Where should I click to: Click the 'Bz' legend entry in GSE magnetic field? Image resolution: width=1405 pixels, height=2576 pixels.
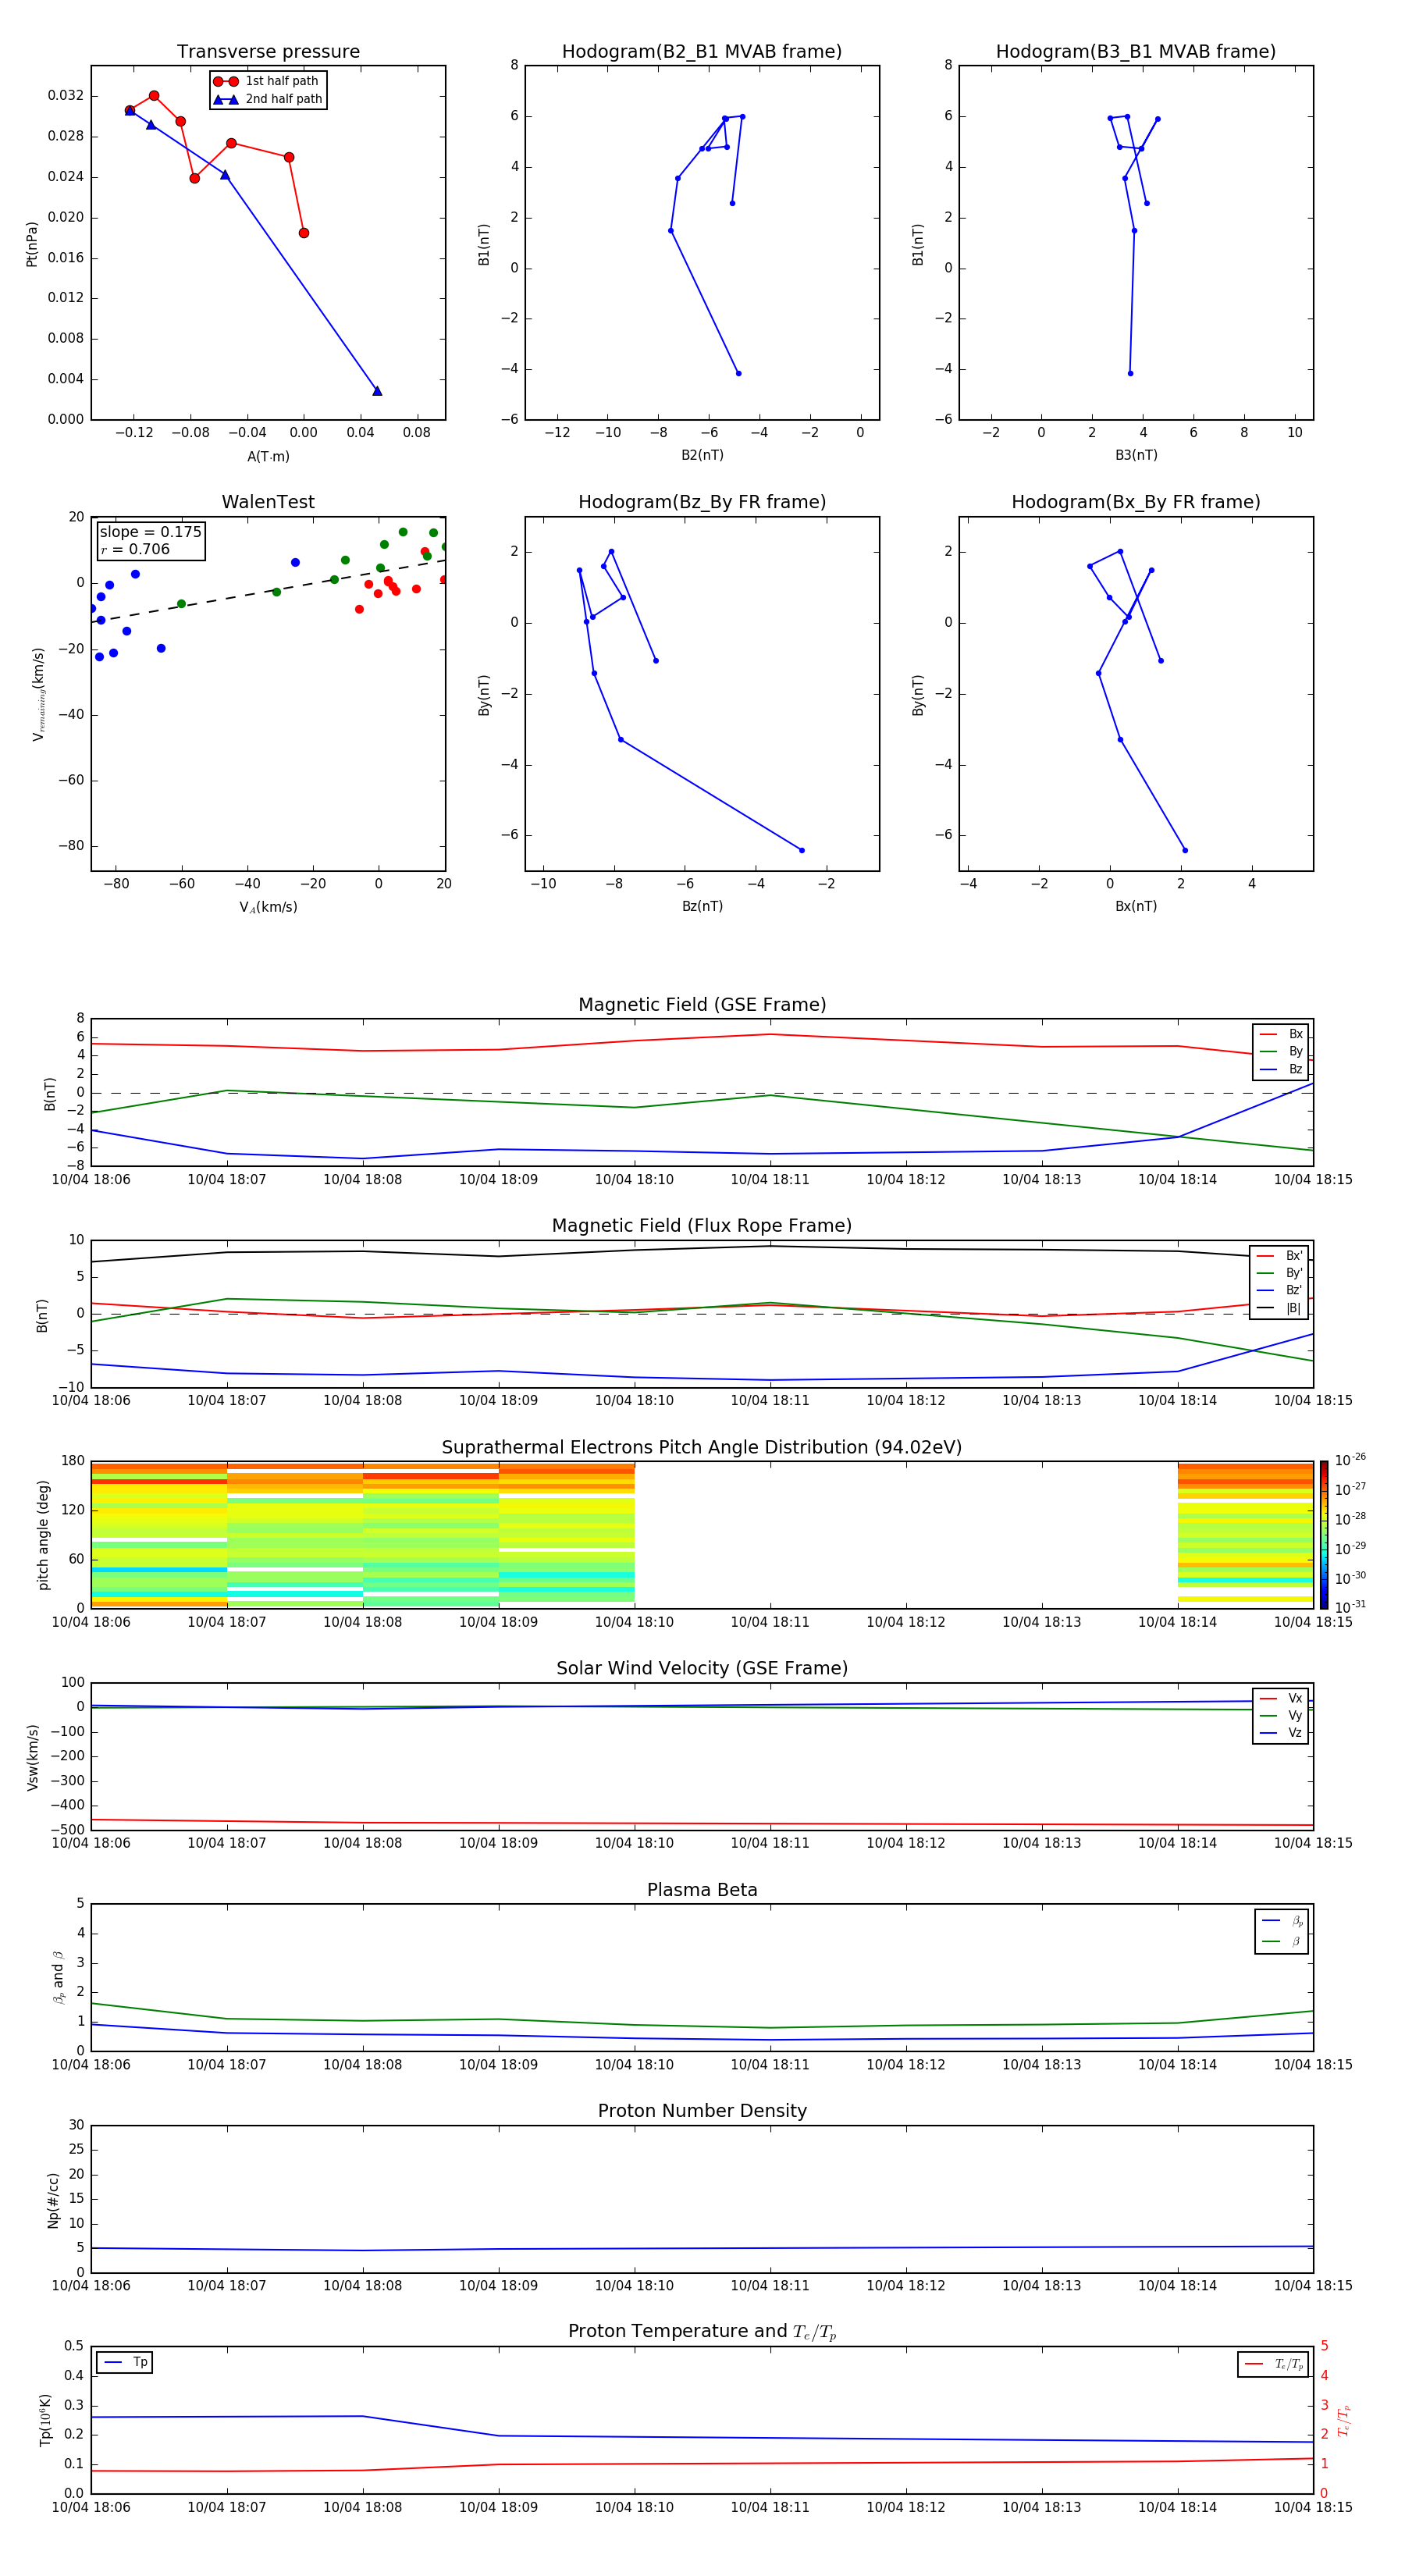[1281, 1069]
